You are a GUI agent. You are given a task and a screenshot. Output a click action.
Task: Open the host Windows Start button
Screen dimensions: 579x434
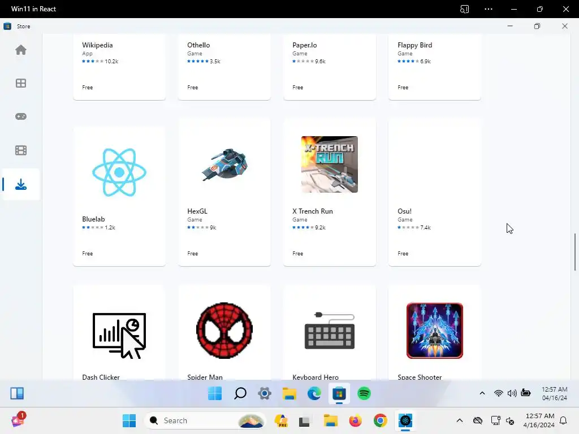click(x=129, y=420)
